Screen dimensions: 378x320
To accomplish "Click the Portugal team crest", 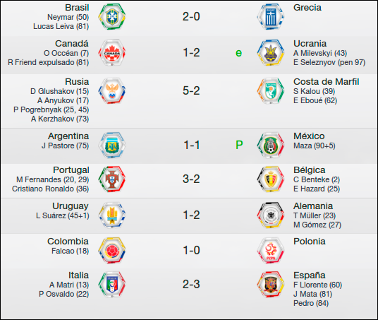I will (112, 179).
